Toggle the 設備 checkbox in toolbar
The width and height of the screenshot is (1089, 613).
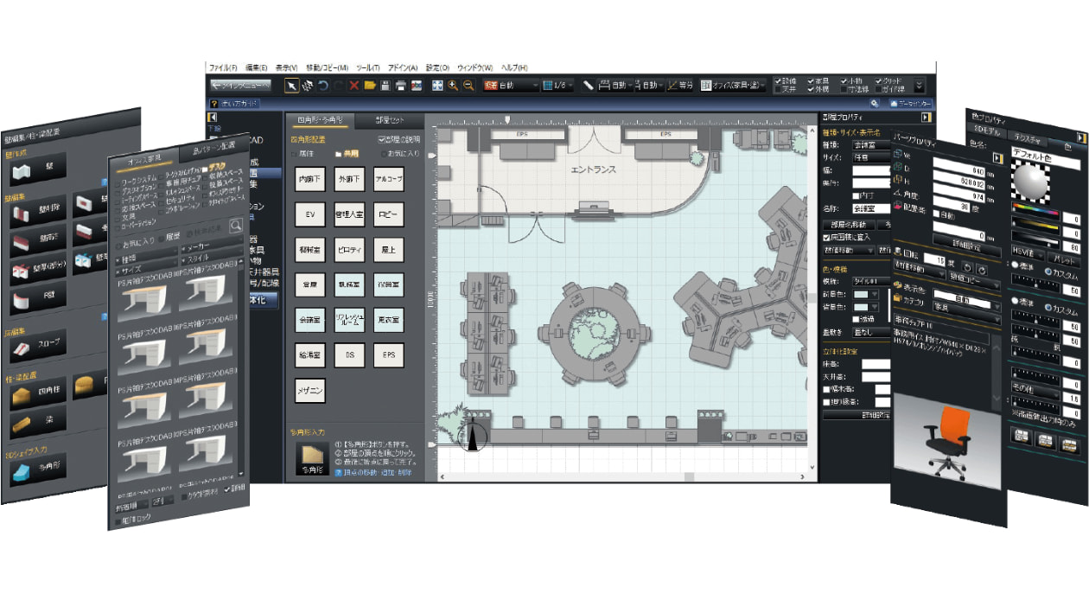779,80
